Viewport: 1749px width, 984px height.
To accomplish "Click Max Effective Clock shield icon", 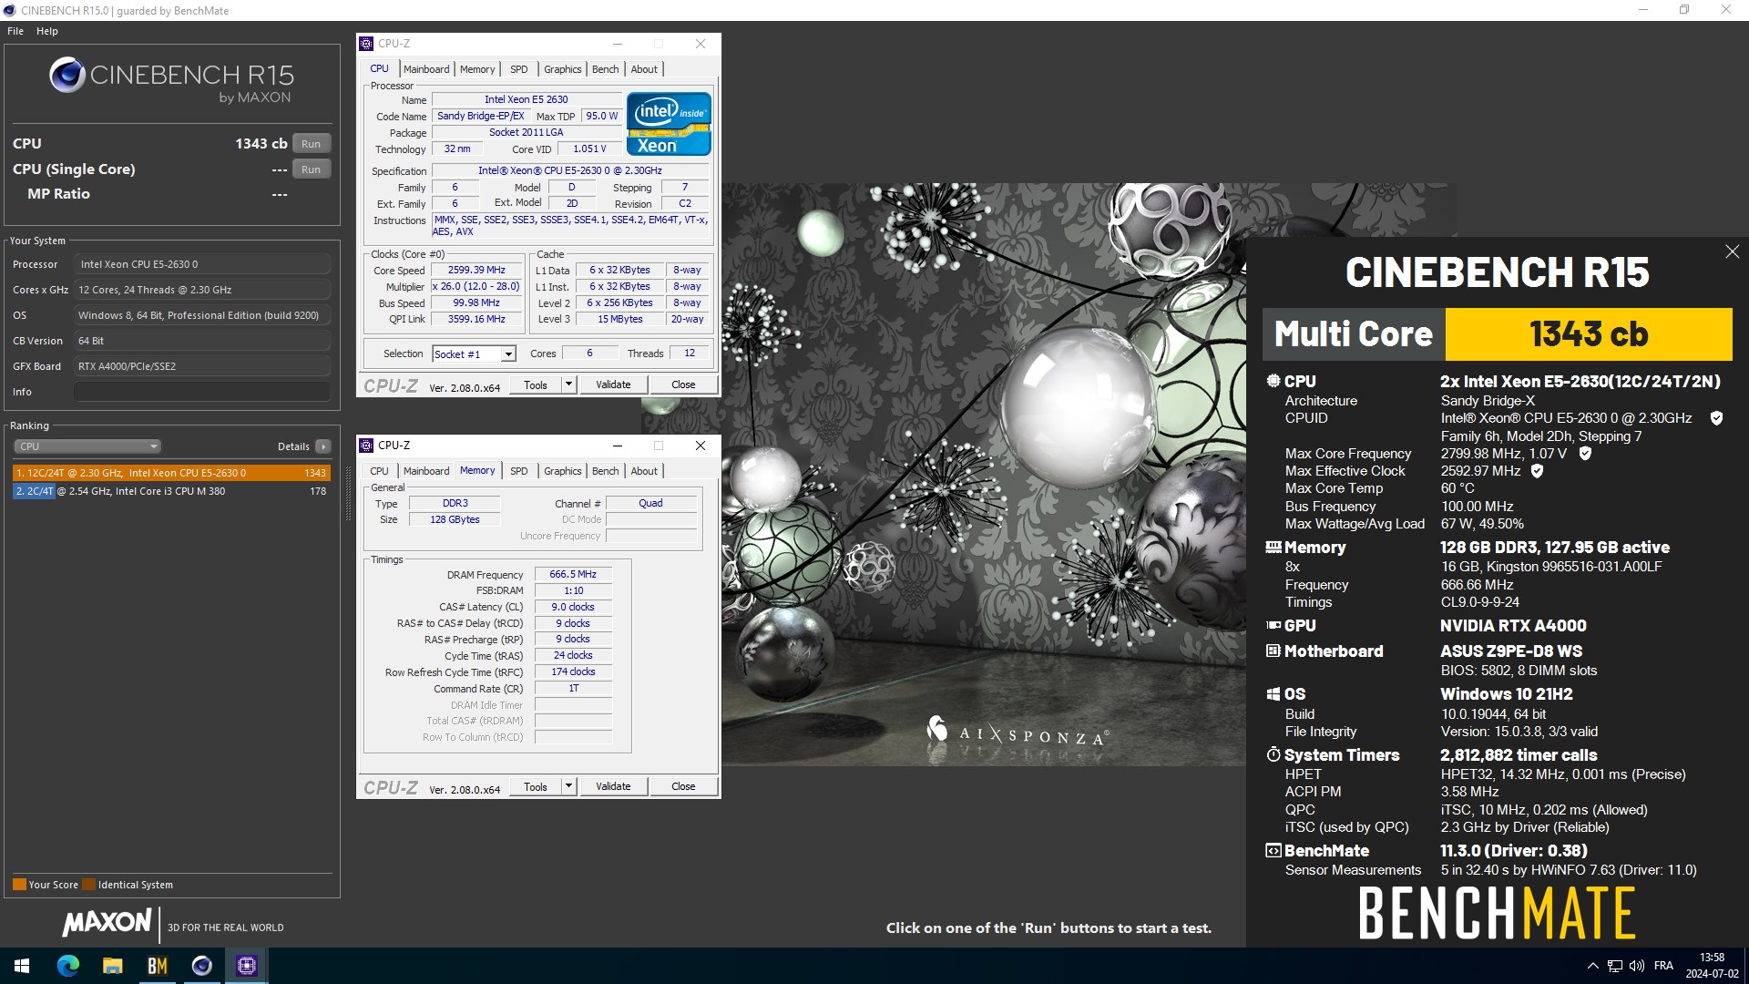I will click(x=1537, y=471).
